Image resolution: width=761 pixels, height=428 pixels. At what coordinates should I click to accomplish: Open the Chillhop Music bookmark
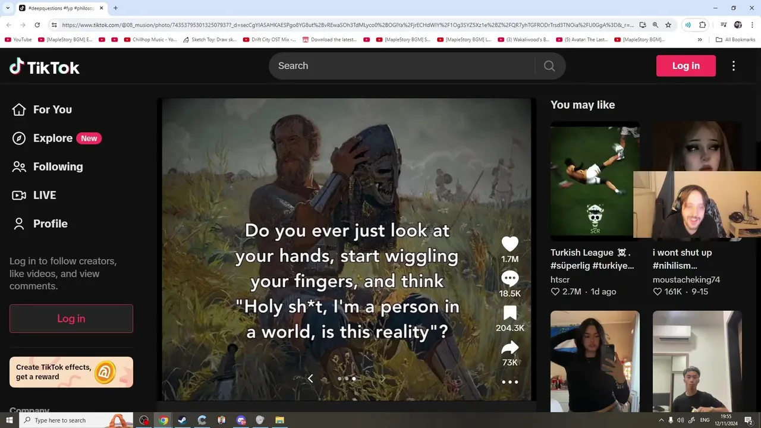point(150,40)
